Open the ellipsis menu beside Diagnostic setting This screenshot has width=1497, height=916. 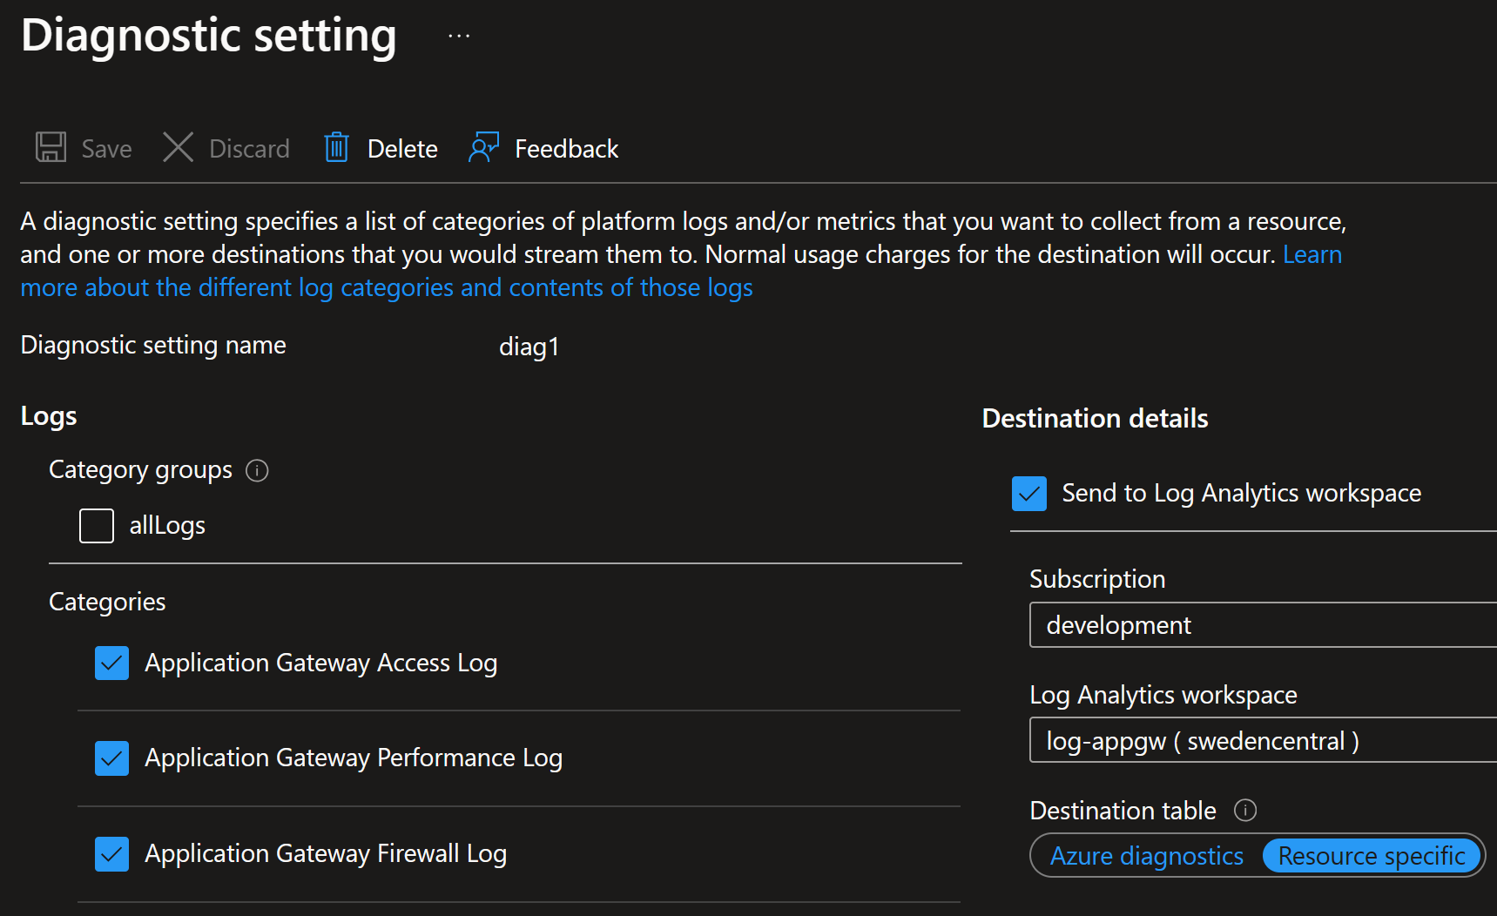click(459, 37)
